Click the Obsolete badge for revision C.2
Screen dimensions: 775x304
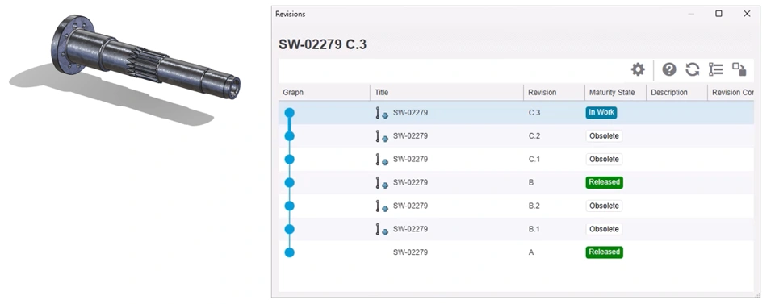[x=604, y=136]
